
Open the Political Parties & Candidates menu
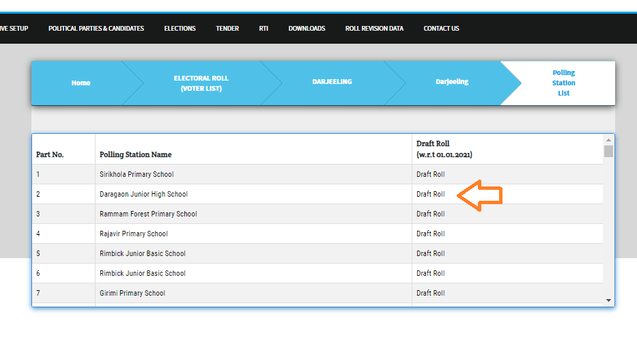coord(96,29)
